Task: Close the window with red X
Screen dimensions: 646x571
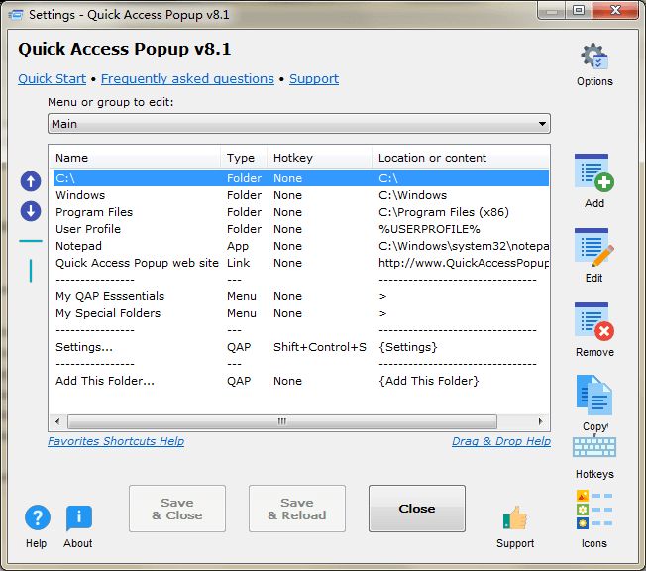Action: pos(615,10)
